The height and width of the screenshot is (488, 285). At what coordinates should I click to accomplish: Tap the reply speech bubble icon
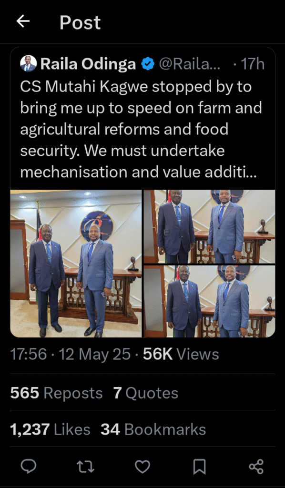coord(28,467)
